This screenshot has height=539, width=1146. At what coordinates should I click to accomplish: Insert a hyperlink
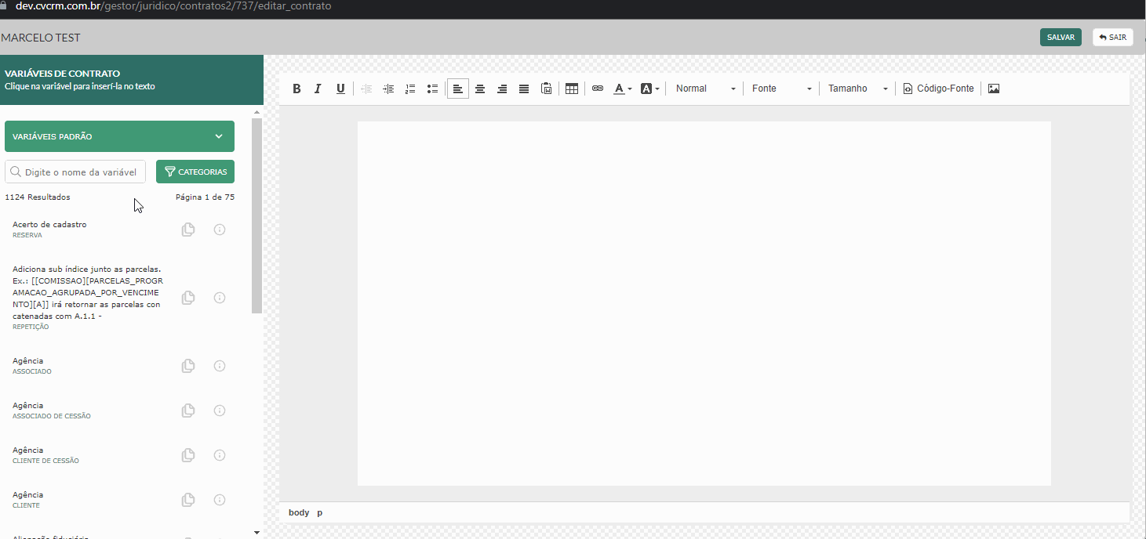click(x=598, y=89)
